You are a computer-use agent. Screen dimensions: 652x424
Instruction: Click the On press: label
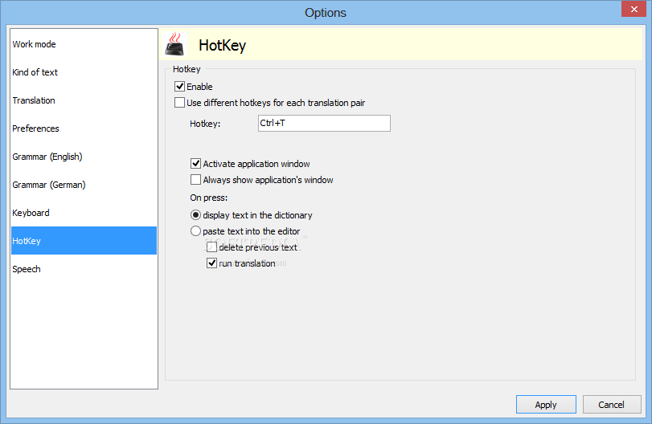[209, 198]
